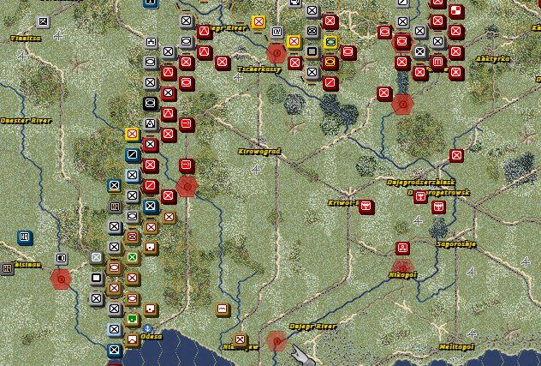Click the airfield marker above Melitopol
The width and height of the screenshot is (541, 366).
pos(472,333)
